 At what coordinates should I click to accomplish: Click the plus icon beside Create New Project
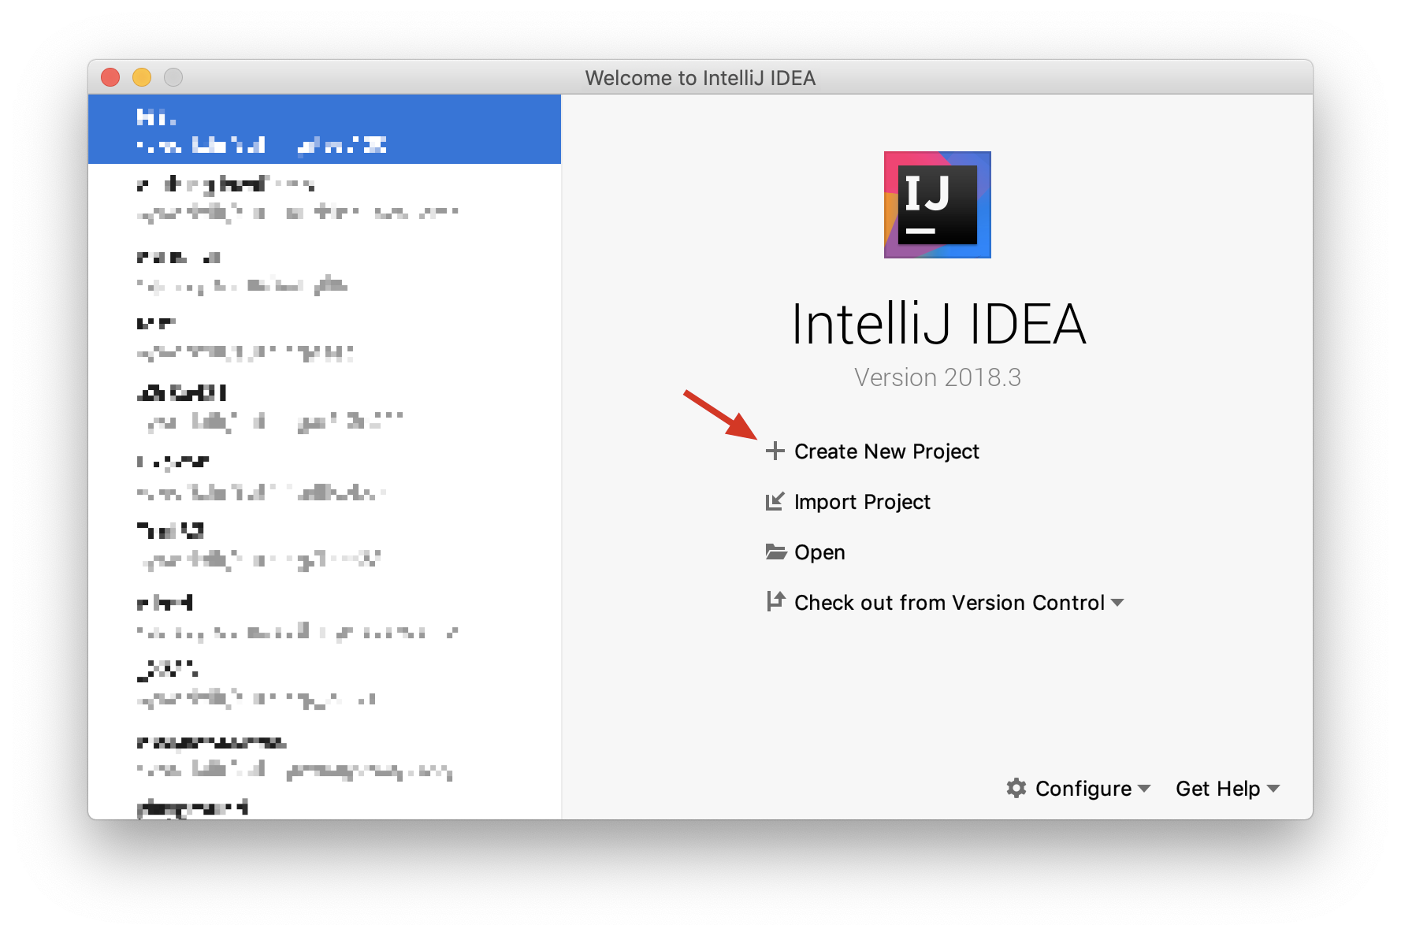coord(775,451)
